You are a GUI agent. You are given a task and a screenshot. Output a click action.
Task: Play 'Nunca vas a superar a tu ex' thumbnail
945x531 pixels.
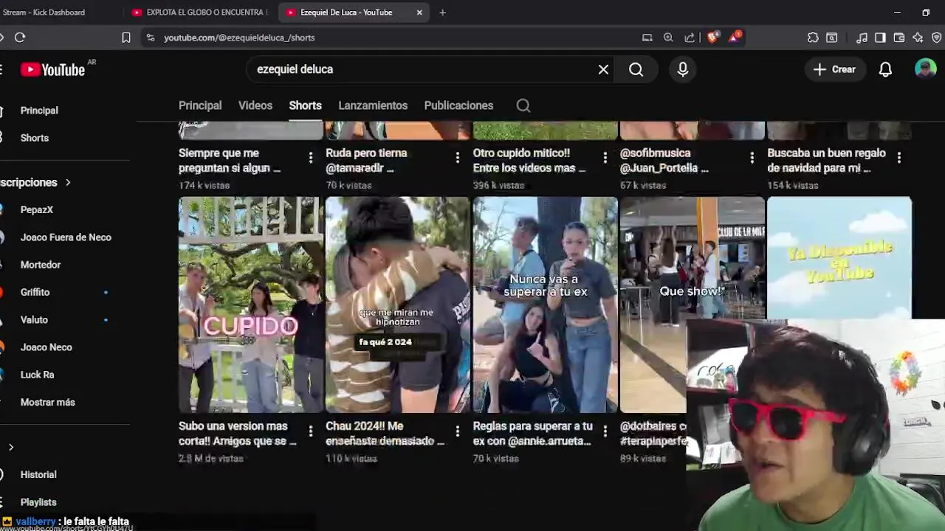545,305
